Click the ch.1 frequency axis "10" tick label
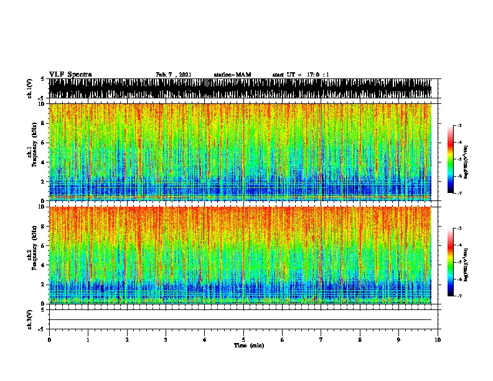493x381 pixels. coord(42,104)
